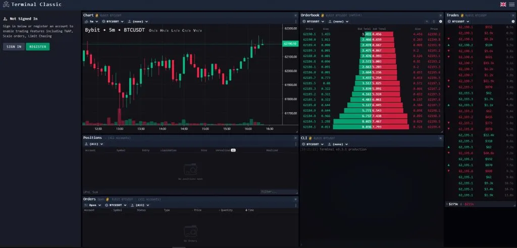Viewport: 517px width, 248px height.
Task: Click the $275k volume total under Trades
Action: point(454,204)
